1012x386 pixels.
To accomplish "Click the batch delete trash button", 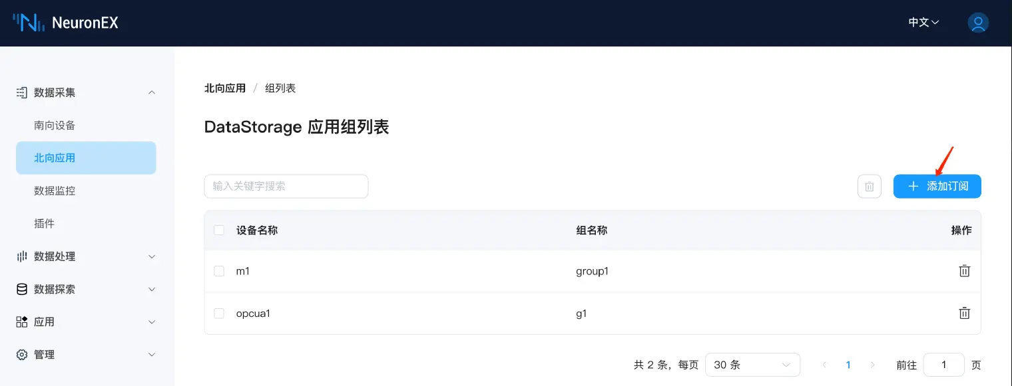I will (x=869, y=187).
